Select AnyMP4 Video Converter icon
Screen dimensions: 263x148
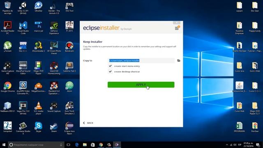click(x=23, y=88)
